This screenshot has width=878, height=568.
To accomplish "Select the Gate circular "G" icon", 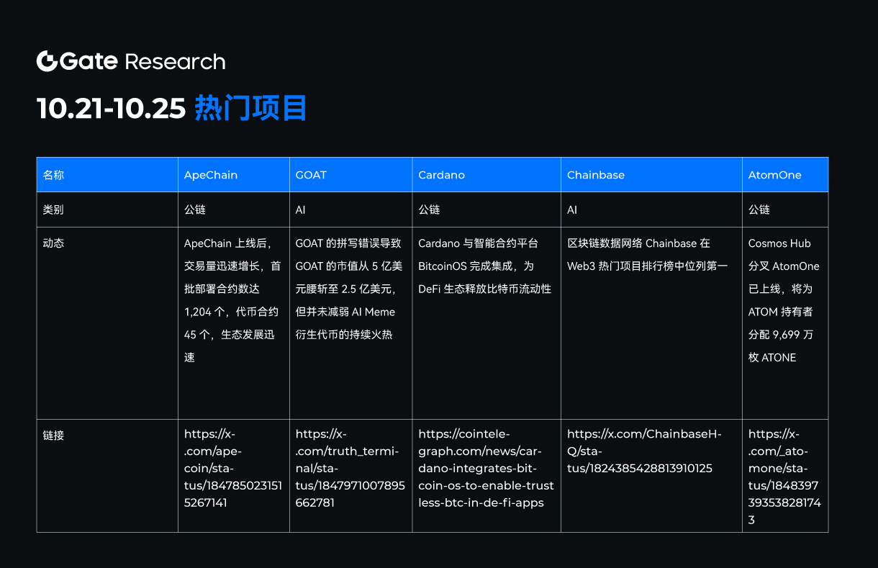I will click(x=46, y=61).
